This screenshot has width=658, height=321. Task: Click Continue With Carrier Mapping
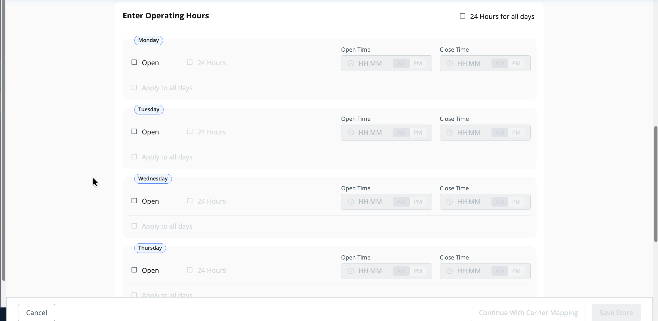(x=528, y=312)
